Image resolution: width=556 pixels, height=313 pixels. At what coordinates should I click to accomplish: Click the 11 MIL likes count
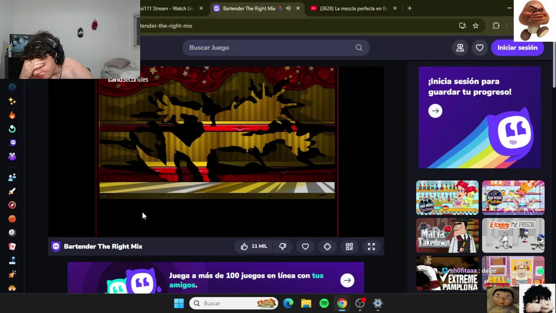pyautogui.click(x=259, y=246)
